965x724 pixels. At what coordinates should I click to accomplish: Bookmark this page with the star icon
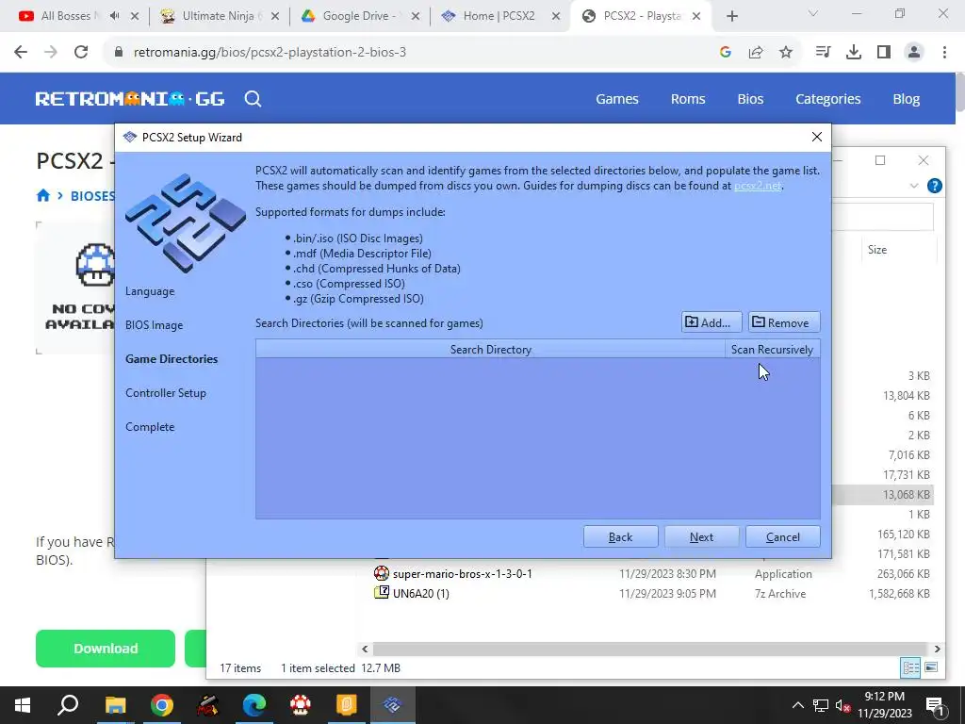coord(786,53)
